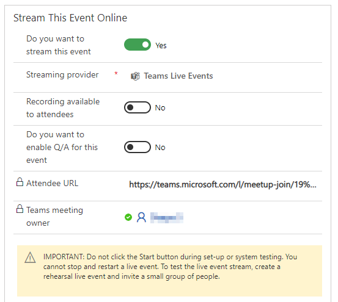Enable Q/A for this event toggle
The image size is (338, 302).
tap(138, 147)
